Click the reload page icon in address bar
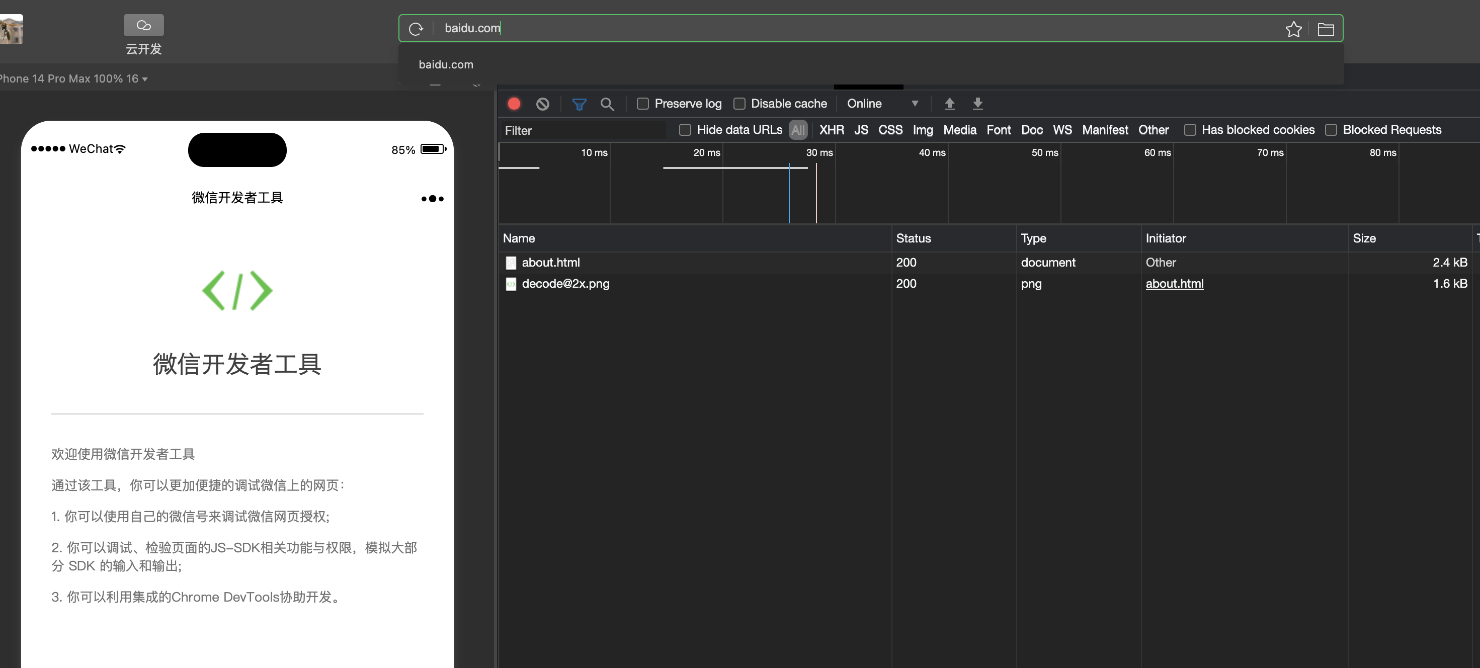This screenshot has height=668, width=1480. click(x=416, y=29)
